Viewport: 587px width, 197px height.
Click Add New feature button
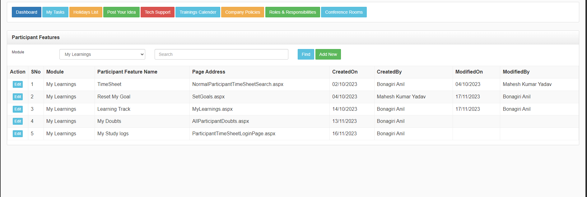point(328,54)
